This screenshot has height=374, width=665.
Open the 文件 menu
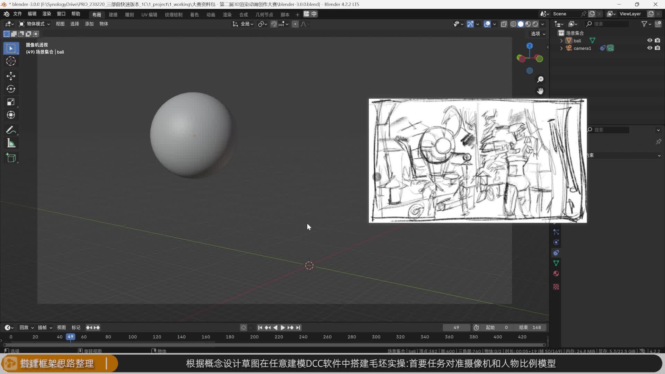pos(17,14)
